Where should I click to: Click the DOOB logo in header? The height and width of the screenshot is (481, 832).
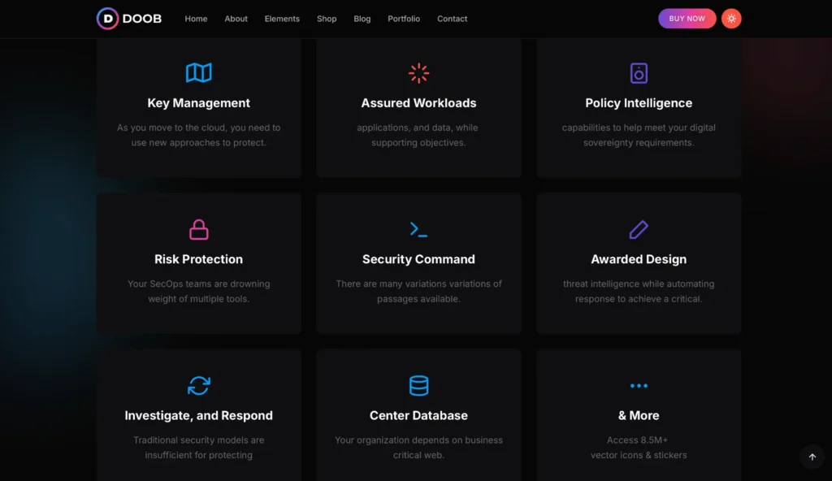tap(129, 19)
